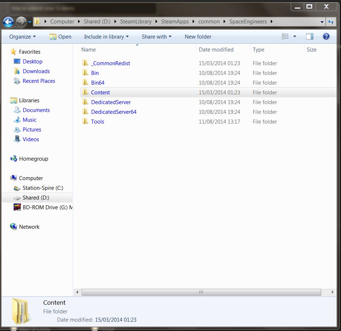Click Libraries in the navigation pane
This screenshot has height=331, width=341.
pyautogui.click(x=29, y=100)
